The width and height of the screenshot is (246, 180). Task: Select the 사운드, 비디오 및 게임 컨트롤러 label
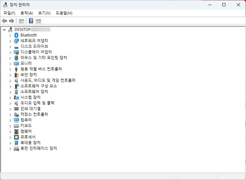tap(48, 81)
